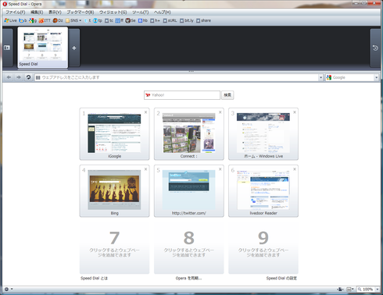Open the Bing speed dial thumbnail
Image resolution: width=383 pixels, height=295 pixels.
coord(114,190)
